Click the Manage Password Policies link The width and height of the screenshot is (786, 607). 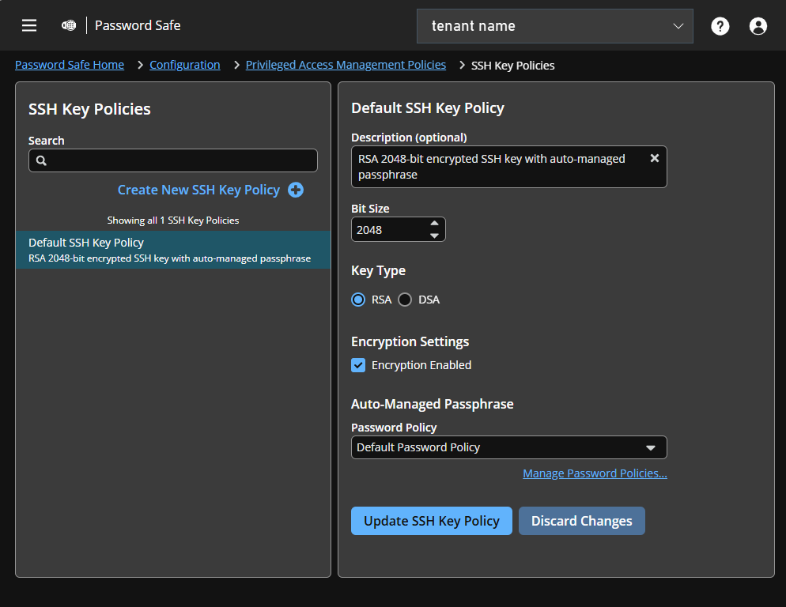595,473
